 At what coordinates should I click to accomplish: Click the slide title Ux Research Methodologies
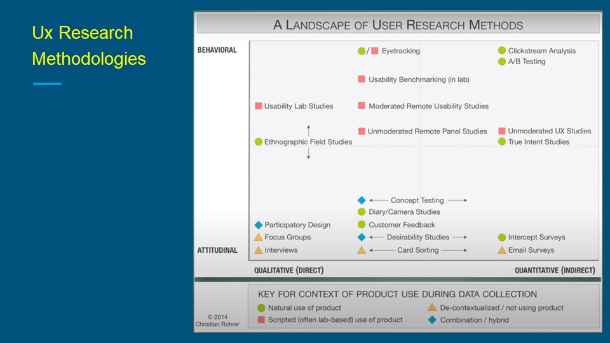tap(89, 46)
